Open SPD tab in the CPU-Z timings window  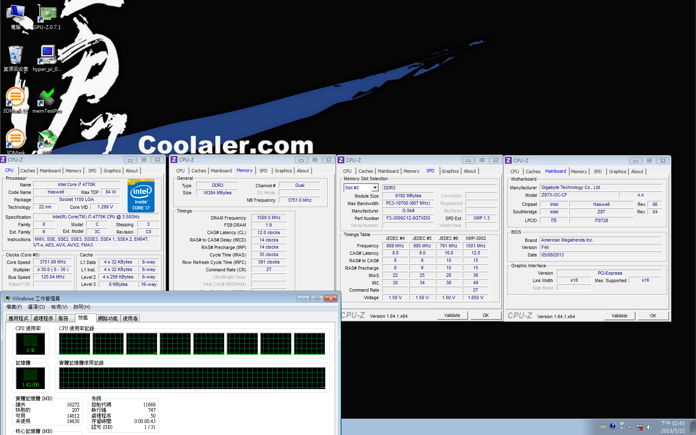click(263, 171)
